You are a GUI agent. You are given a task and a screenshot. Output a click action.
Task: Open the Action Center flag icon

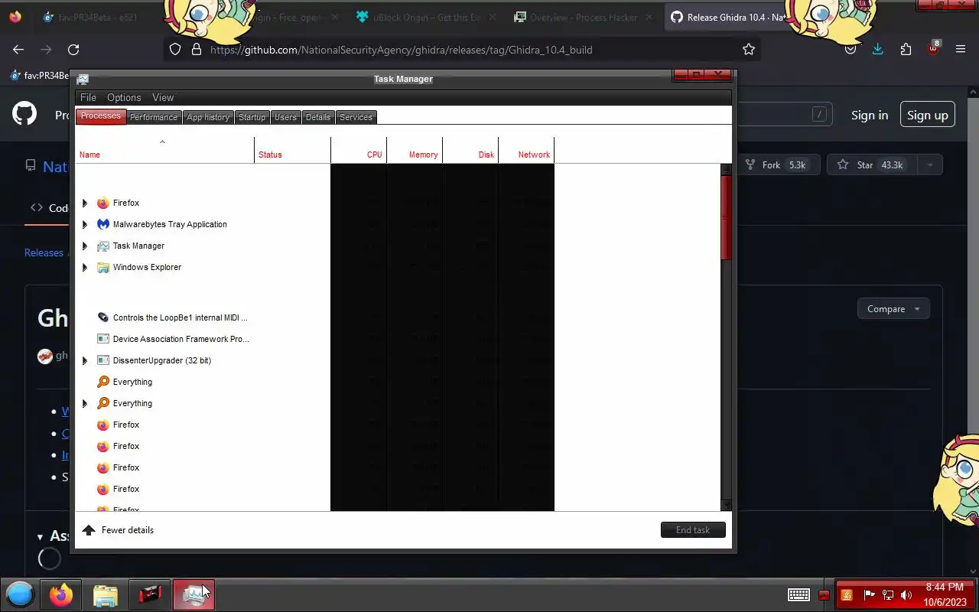869,594
